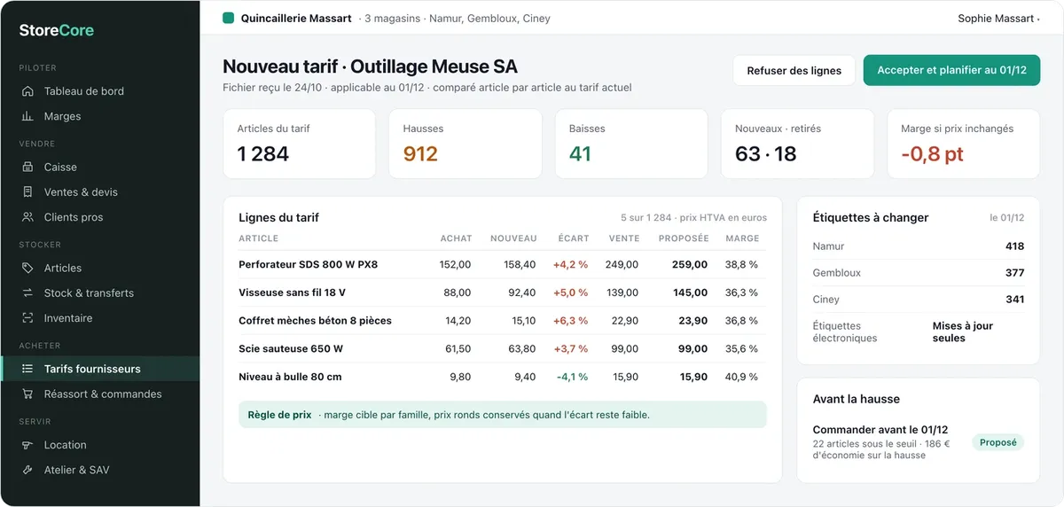Click Refuser des lignes button
The height and width of the screenshot is (507, 1064).
pyautogui.click(x=794, y=70)
